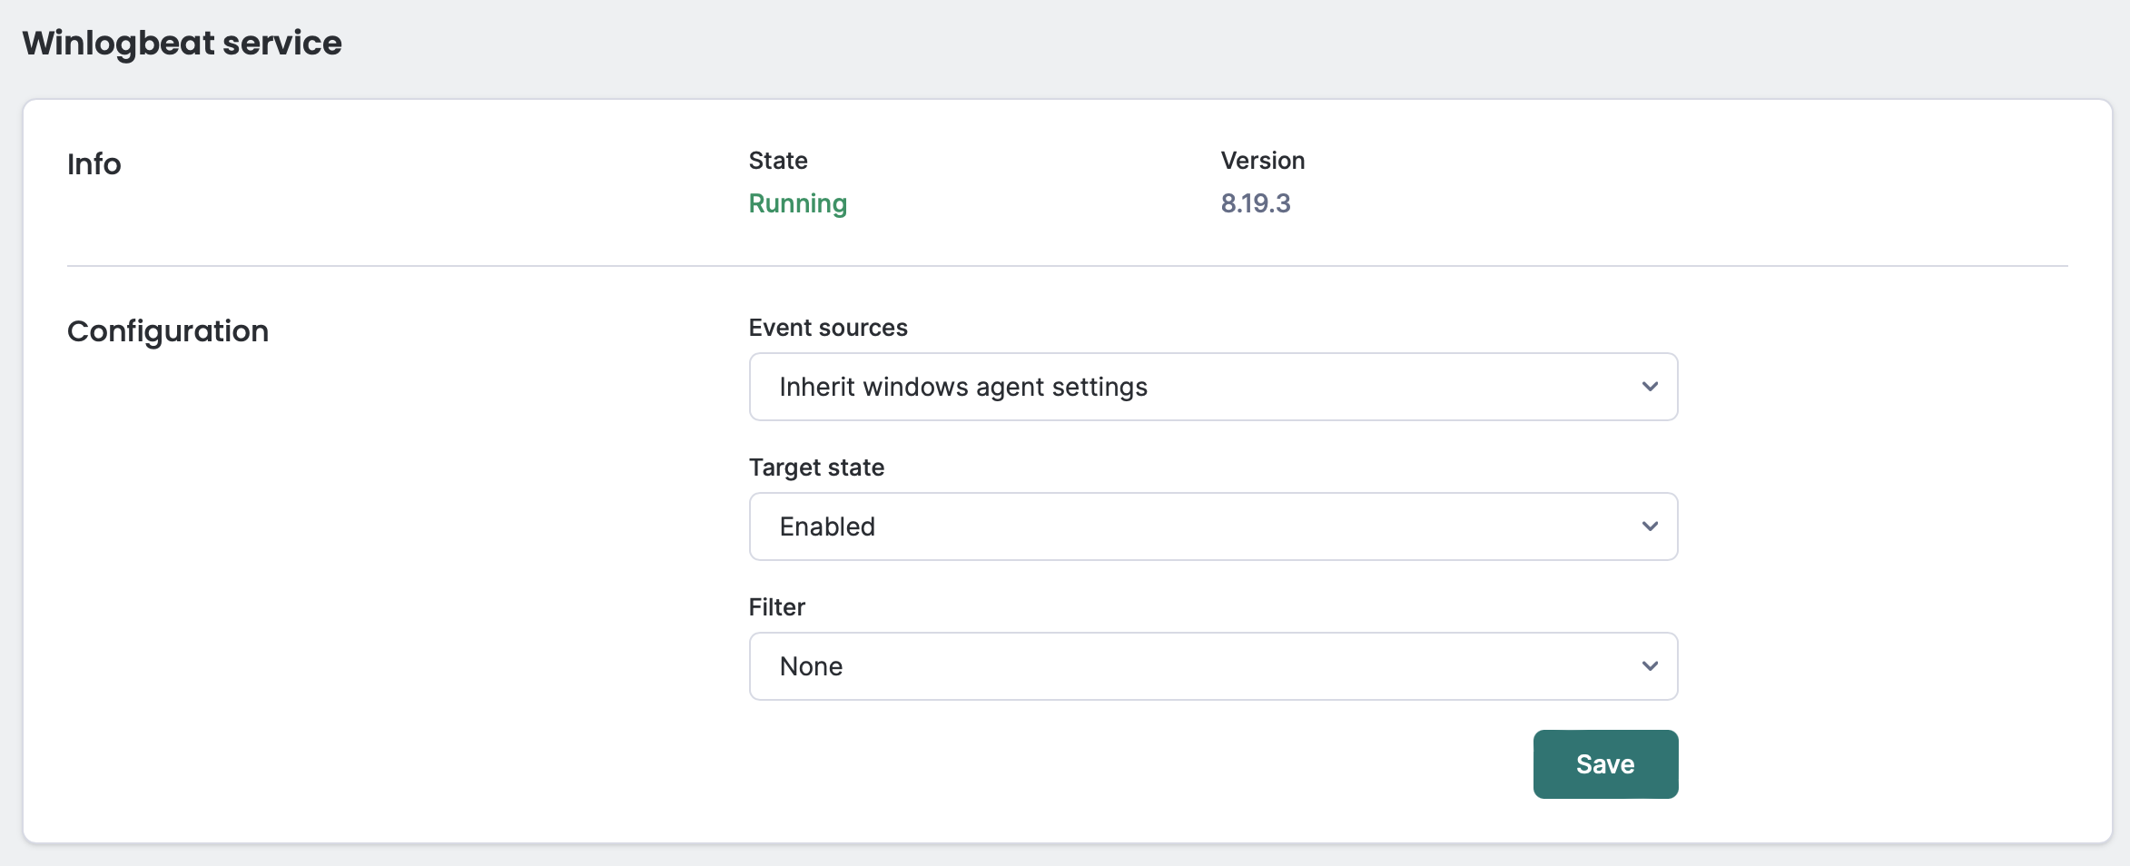Click the State label

(x=777, y=160)
